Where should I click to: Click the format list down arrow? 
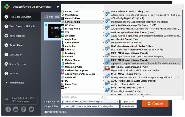pyautogui.click(x=143, y=97)
